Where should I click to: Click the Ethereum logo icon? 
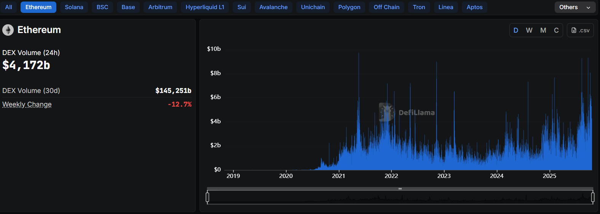[8, 30]
